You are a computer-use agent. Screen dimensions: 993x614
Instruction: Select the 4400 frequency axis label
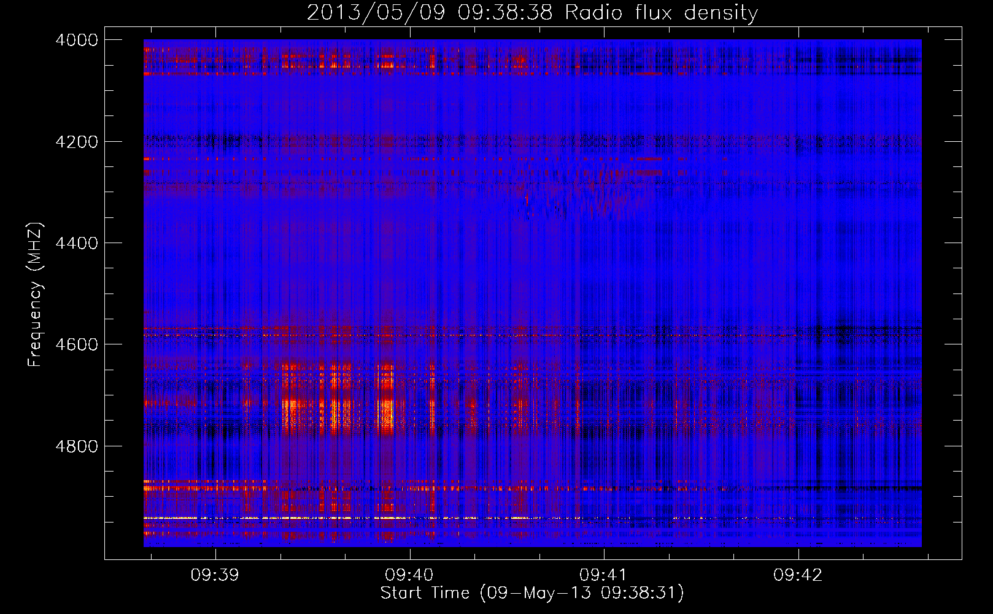pyautogui.click(x=77, y=243)
